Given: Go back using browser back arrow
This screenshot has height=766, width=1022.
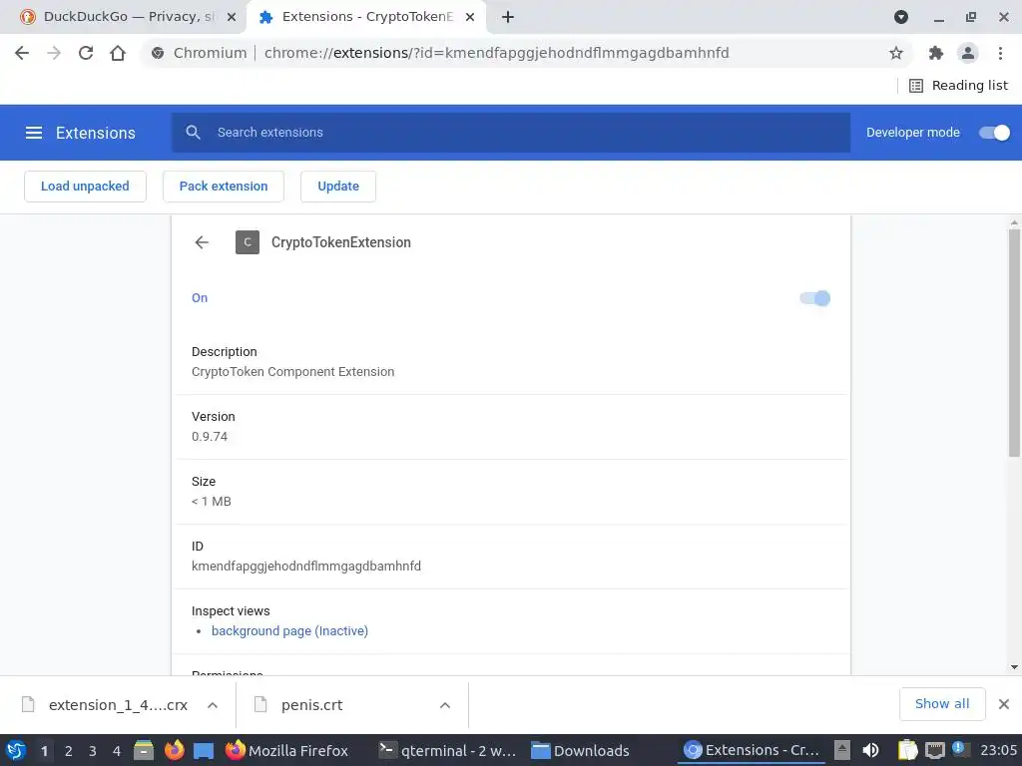Looking at the screenshot, I should (22, 53).
